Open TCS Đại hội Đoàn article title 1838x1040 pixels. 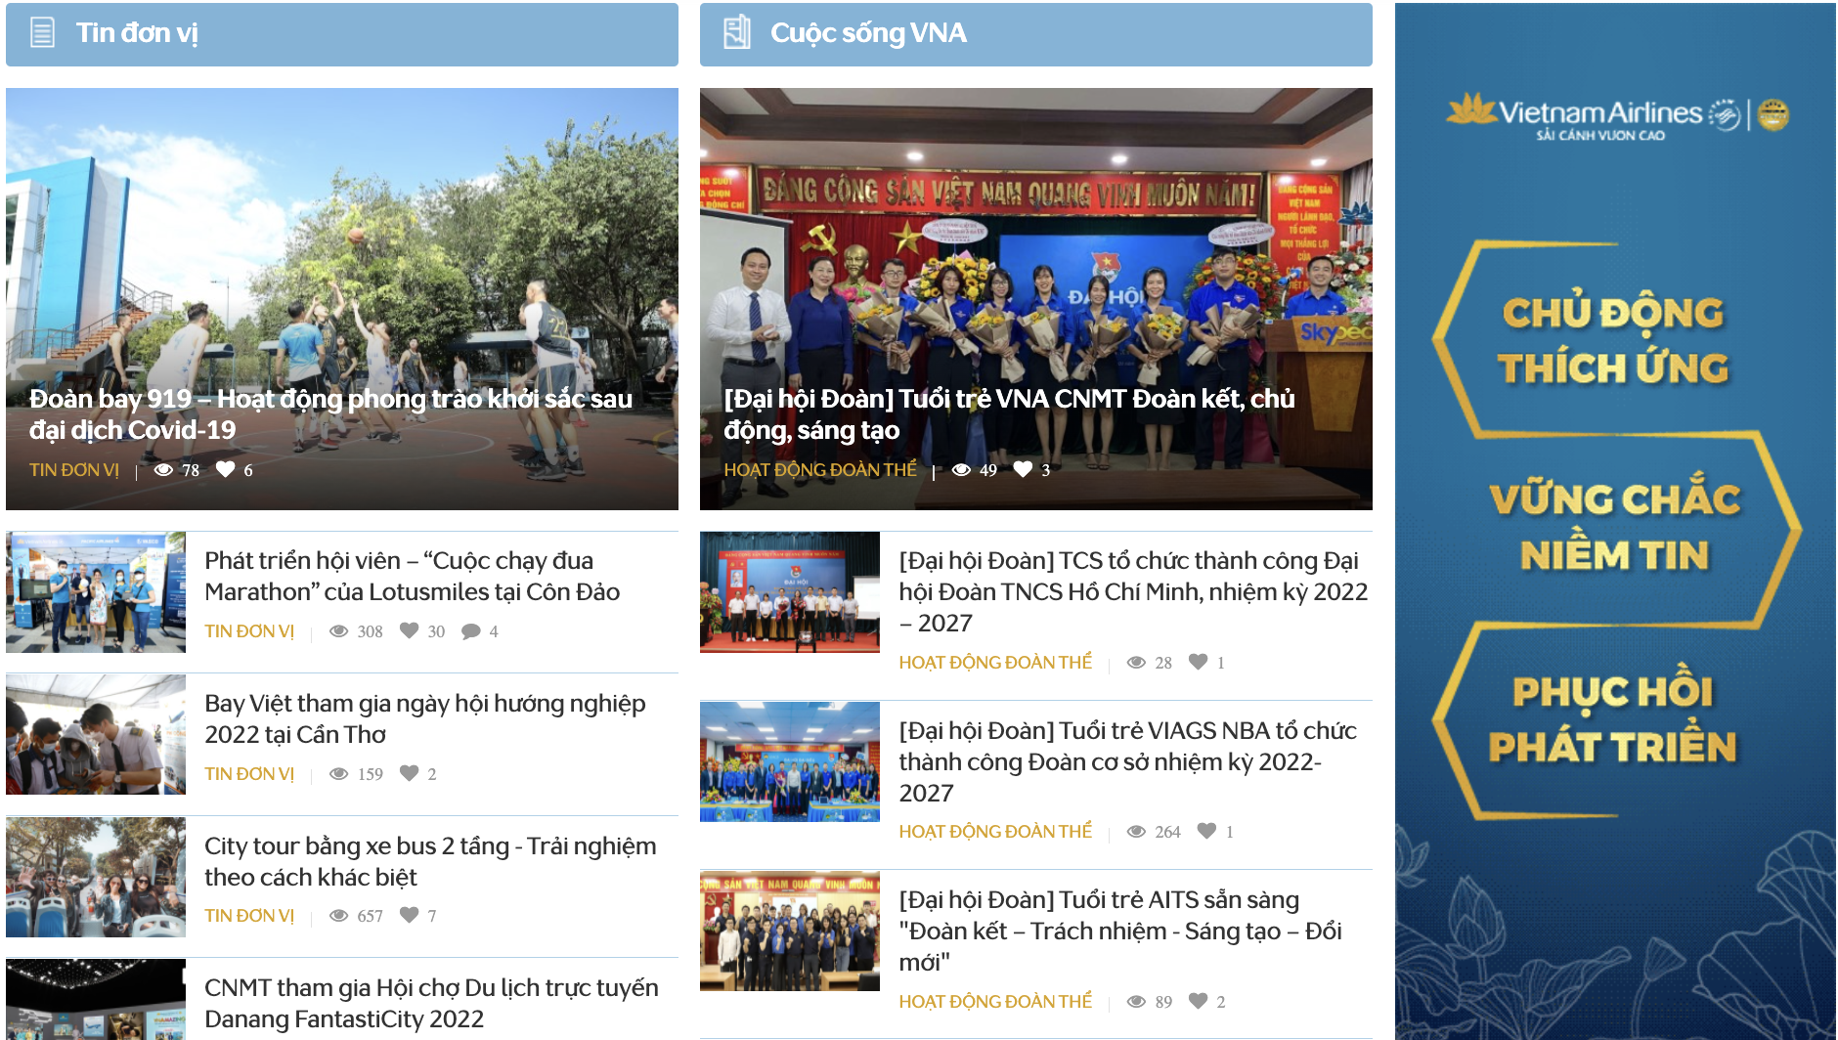click(x=1132, y=590)
